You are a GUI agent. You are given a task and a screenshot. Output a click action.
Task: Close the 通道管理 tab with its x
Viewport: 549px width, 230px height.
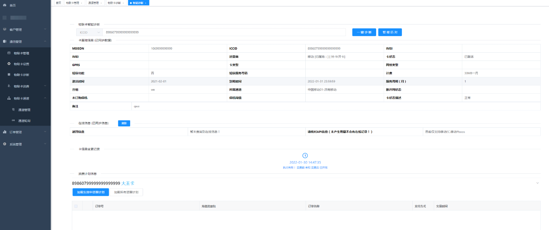pos(101,3)
